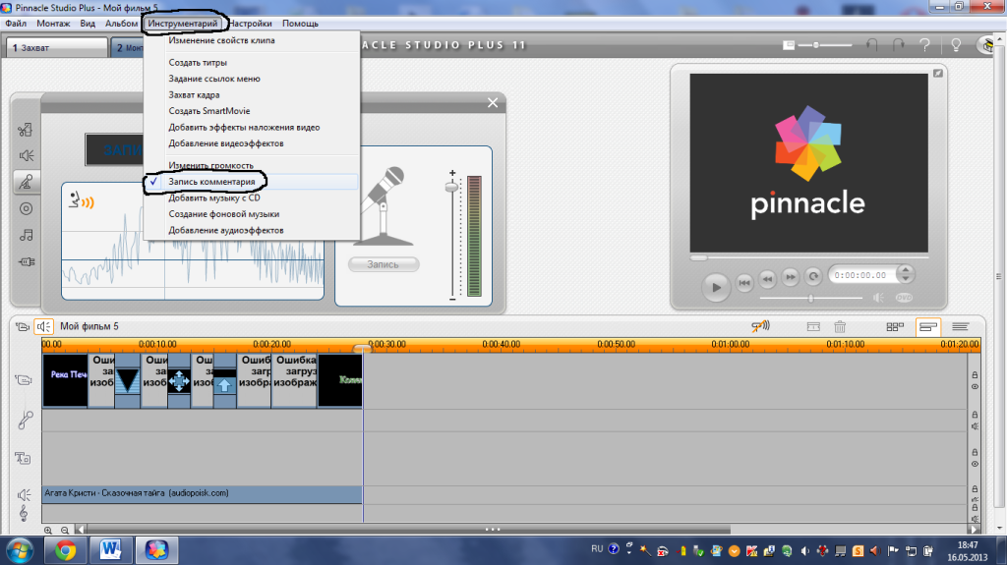Adjust the microphone recording level slider
The height and width of the screenshot is (565, 1007).
[452, 186]
